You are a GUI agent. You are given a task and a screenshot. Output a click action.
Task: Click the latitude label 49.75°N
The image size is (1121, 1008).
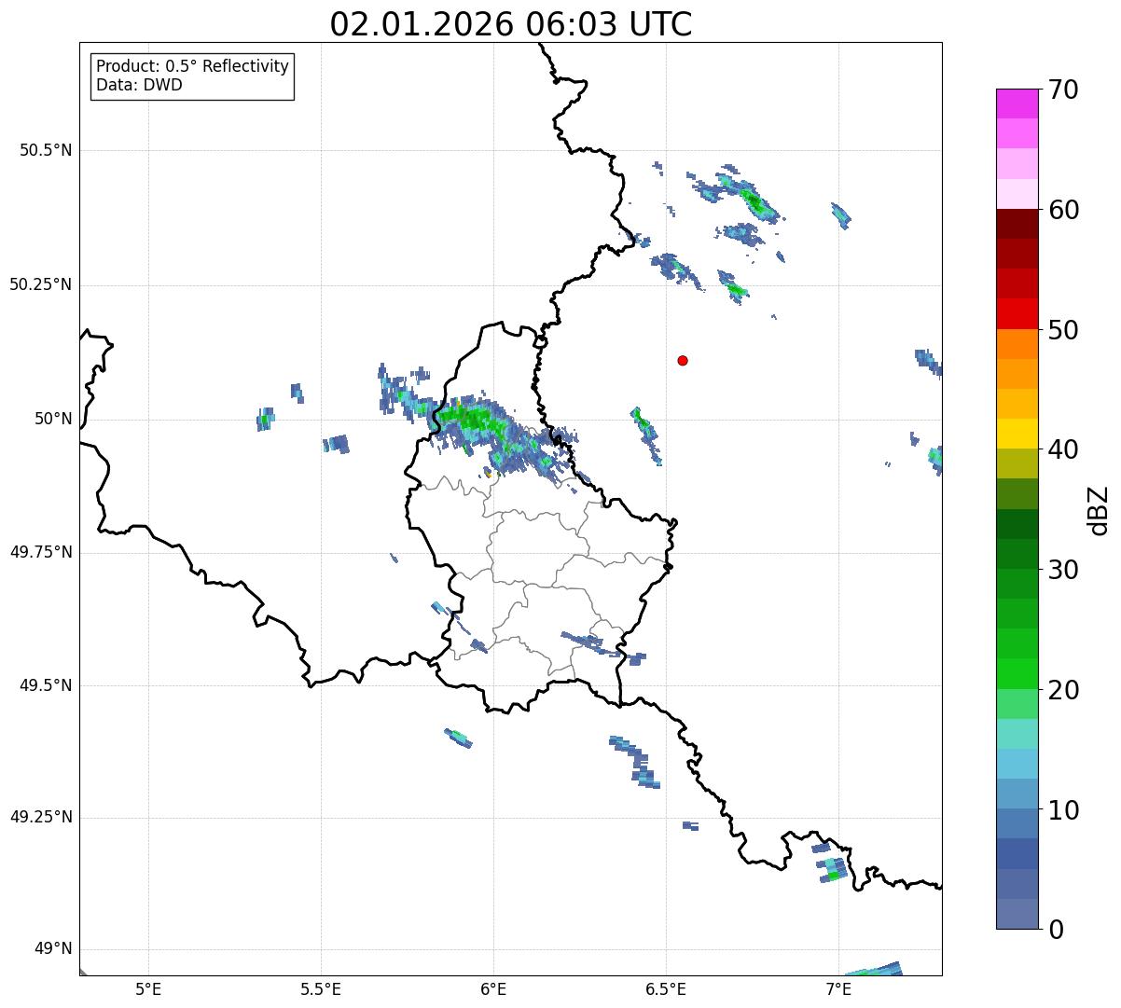(x=40, y=552)
